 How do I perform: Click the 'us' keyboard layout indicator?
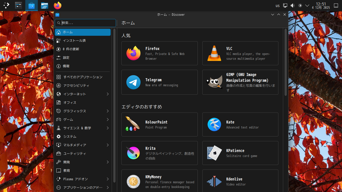point(278,5)
